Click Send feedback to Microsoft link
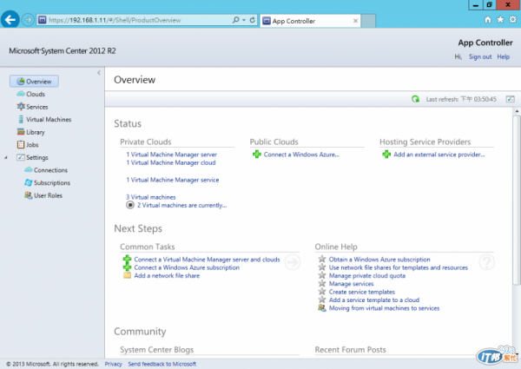521x369 pixels. point(162,364)
